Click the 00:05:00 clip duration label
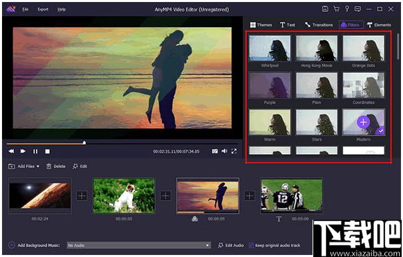This screenshot has width=403, height=257. 300,219
